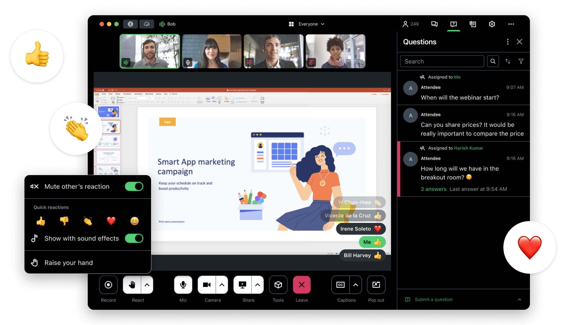This screenshot has width=578, height=325.
Task: Click the Pop out window icon
Action: [x=376, y=285]
